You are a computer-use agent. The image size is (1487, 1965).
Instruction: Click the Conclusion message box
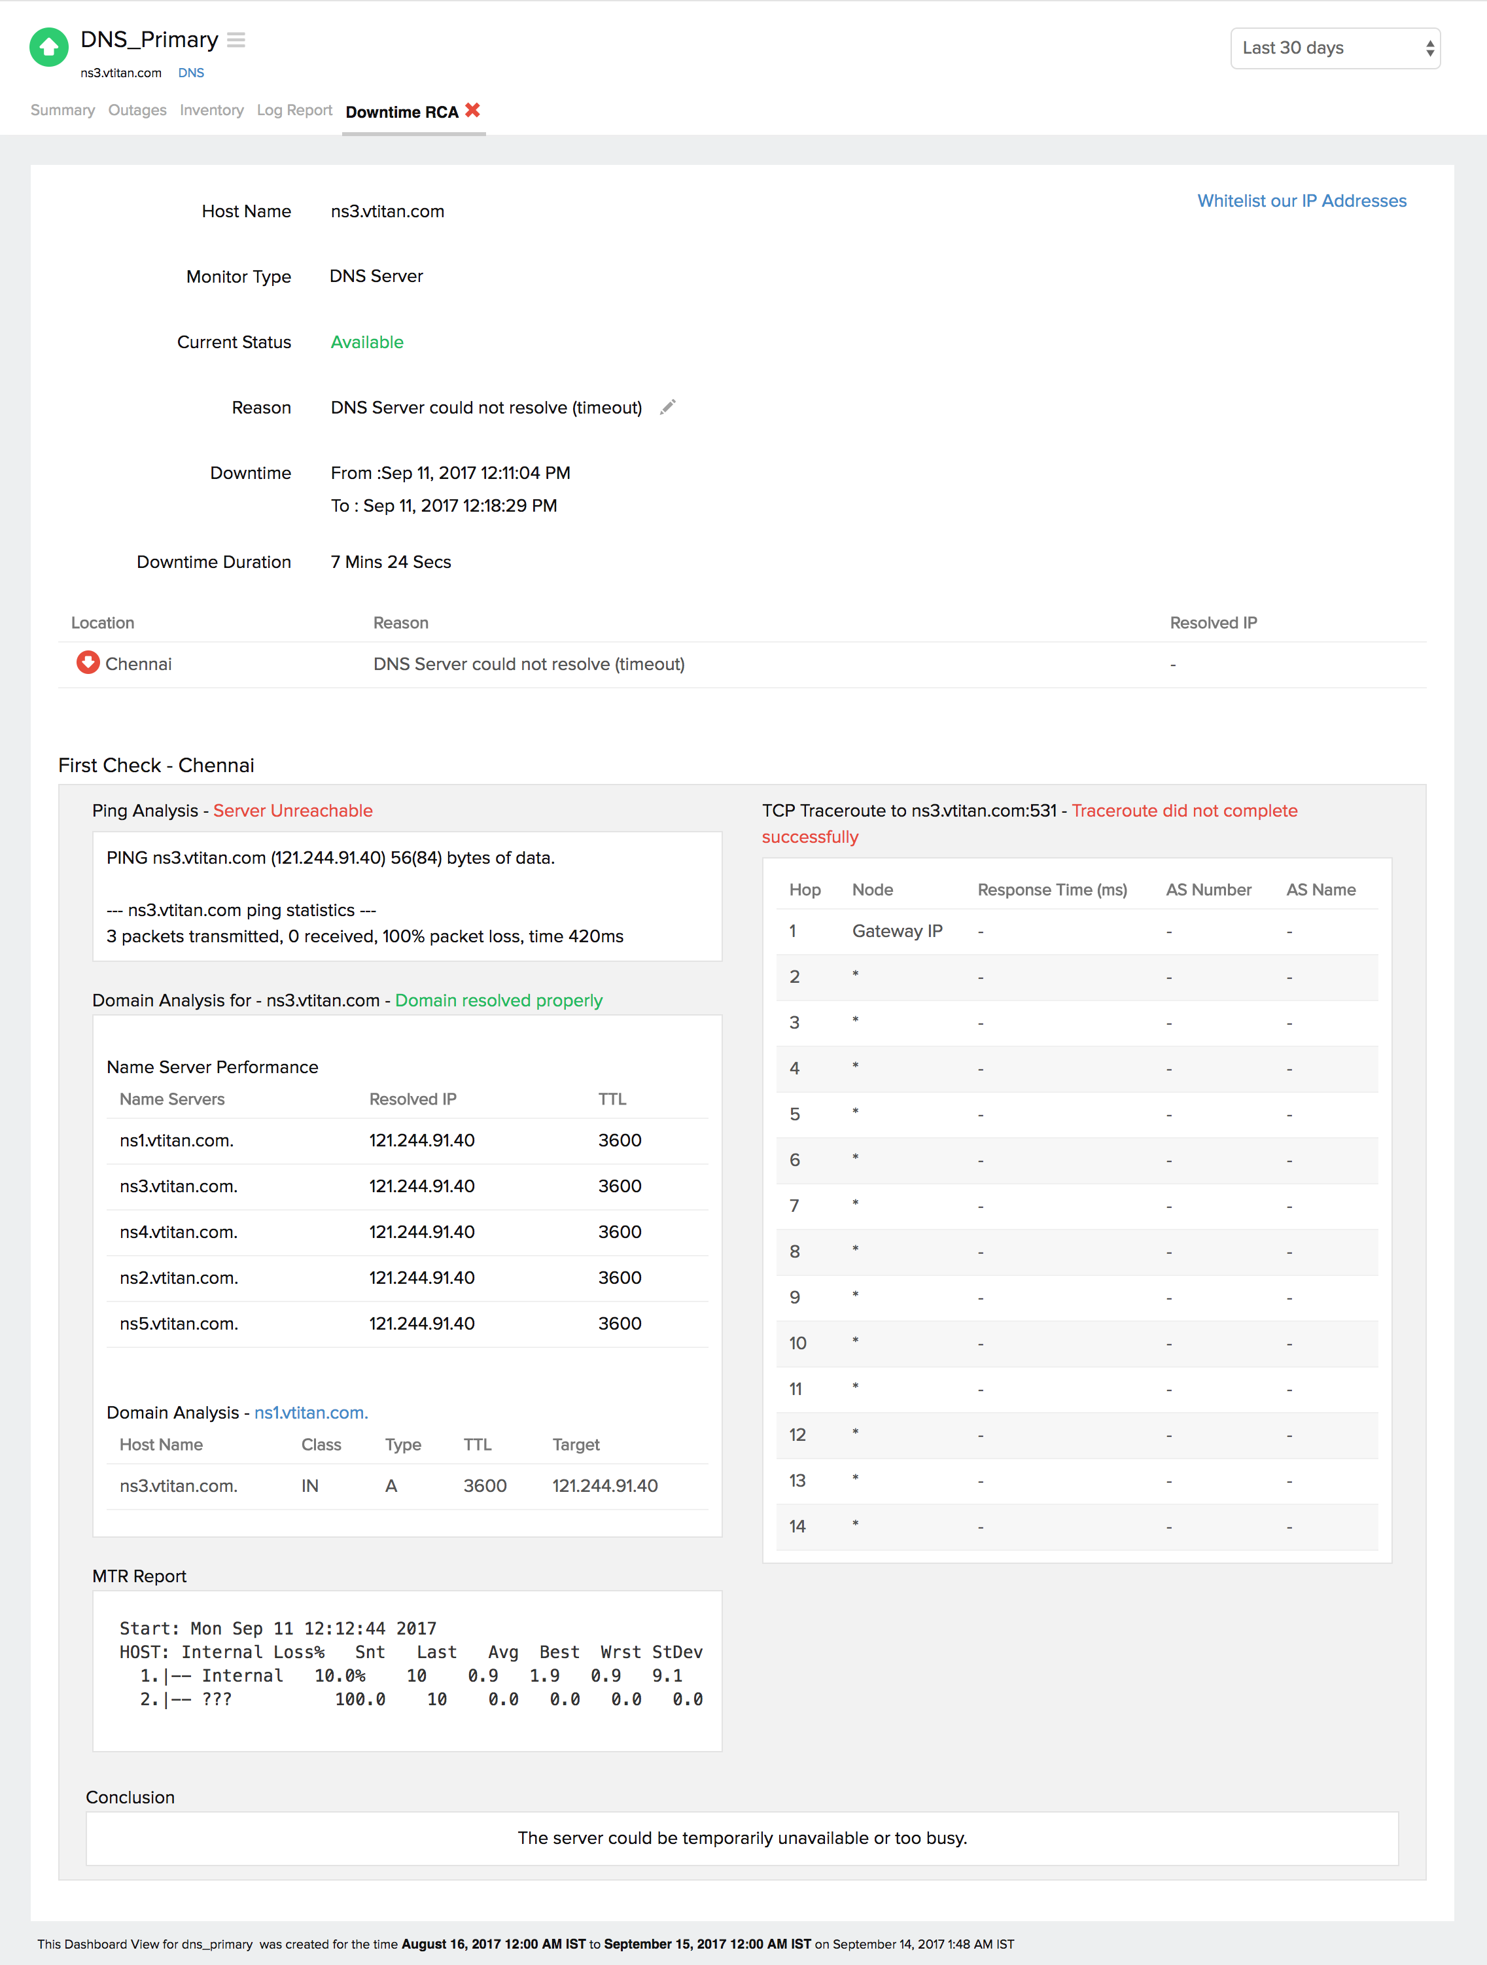[742, 1838]
